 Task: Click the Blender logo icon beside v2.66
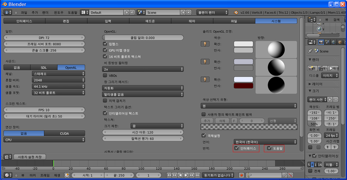236,12
